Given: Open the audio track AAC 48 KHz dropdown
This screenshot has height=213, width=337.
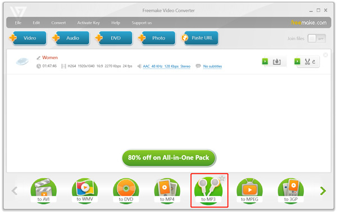Looking at the screenshot, I should 167,66.
